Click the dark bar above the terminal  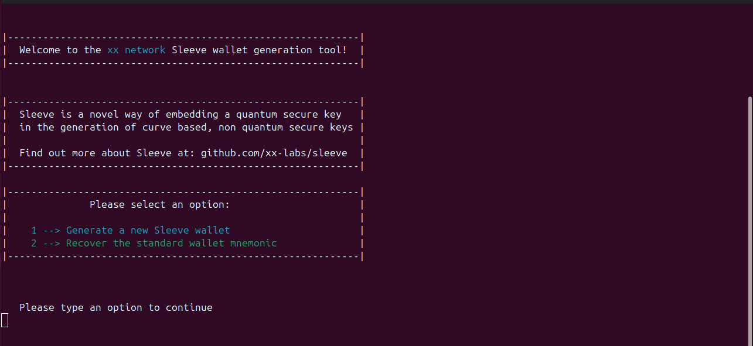point(376,2)
